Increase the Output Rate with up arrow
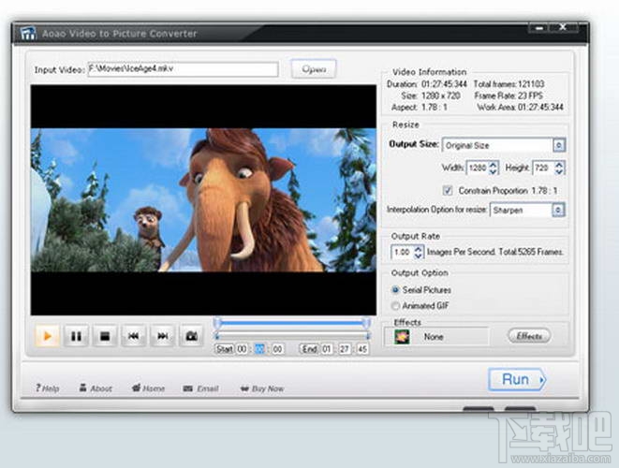Viewport: 619px width, 468px height. [419, 248]
